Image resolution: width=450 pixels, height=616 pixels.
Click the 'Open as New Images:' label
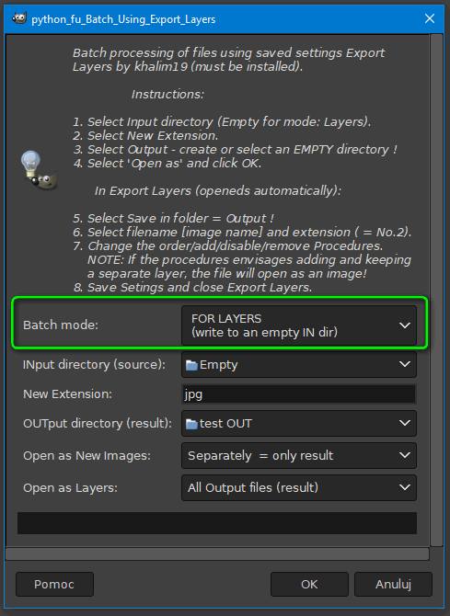87,456
